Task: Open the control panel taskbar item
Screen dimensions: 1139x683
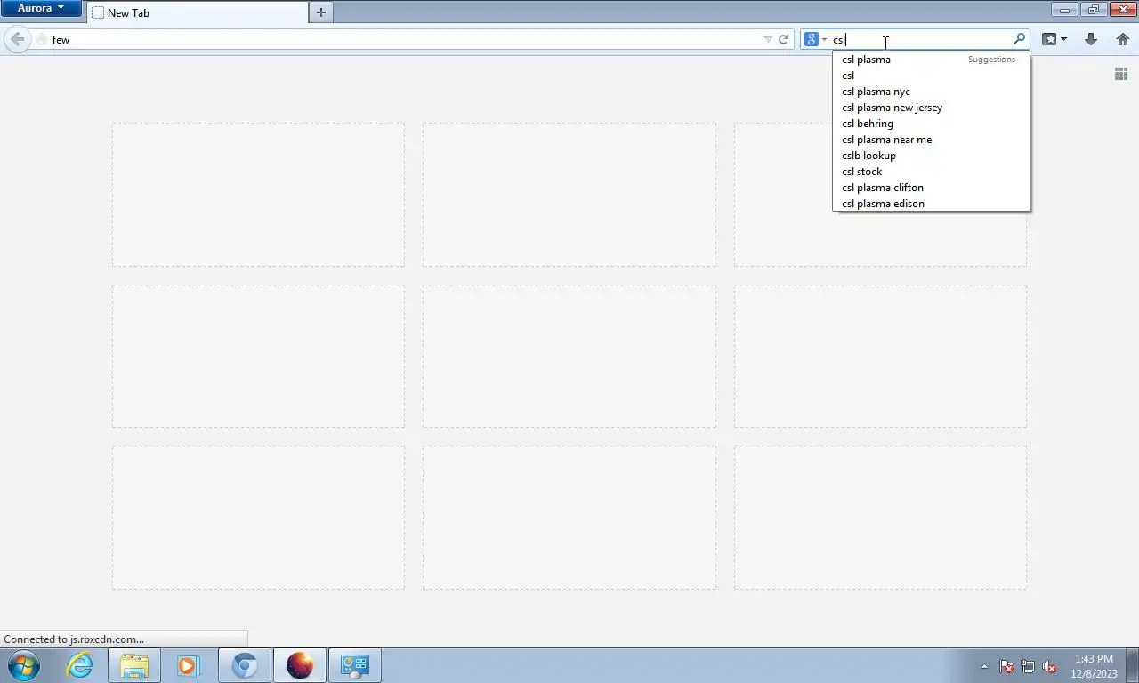Action: click(355, 665)
